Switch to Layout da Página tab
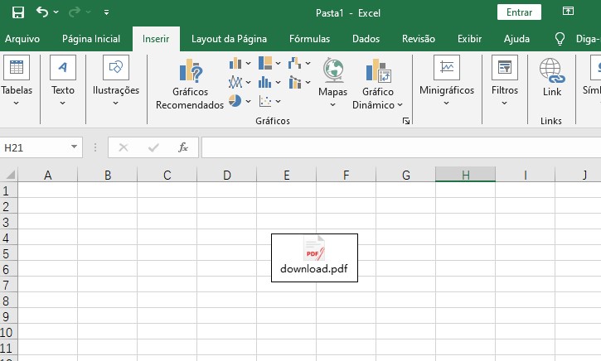This screenshot has width=601, height=361. point(229,39)
